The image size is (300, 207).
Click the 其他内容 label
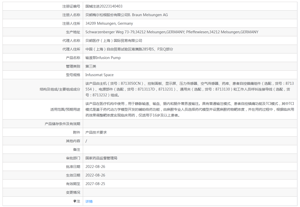(73, 141)
